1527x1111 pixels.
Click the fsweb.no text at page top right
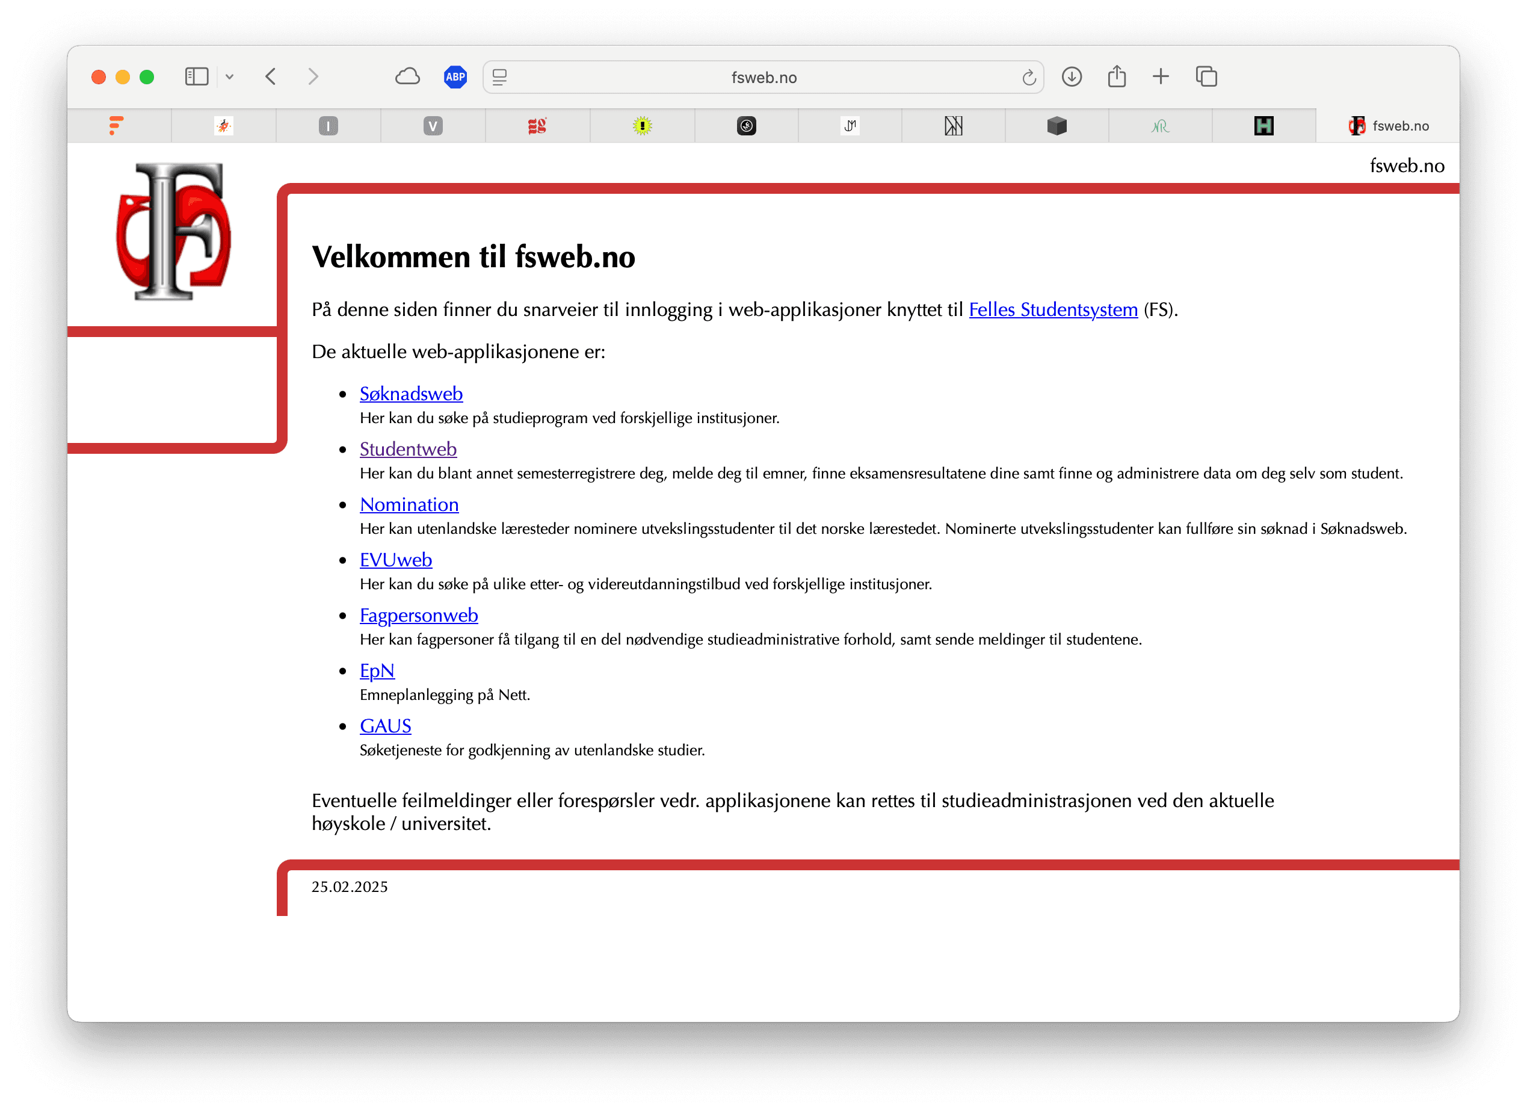pyautogui.click(x=1407, y=166)
